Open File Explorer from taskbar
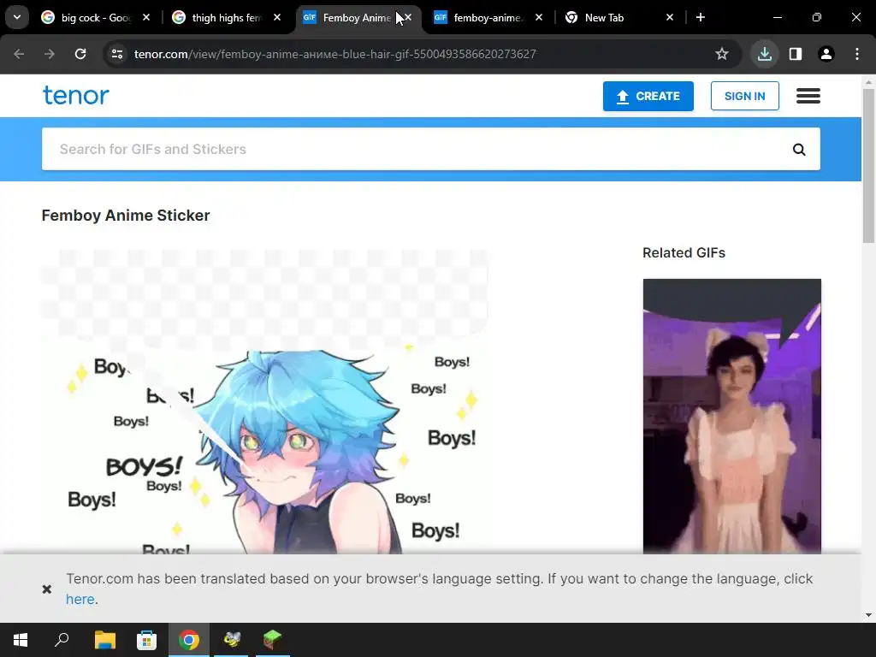Viewport: 876px width, 657px height. [104, 640]
